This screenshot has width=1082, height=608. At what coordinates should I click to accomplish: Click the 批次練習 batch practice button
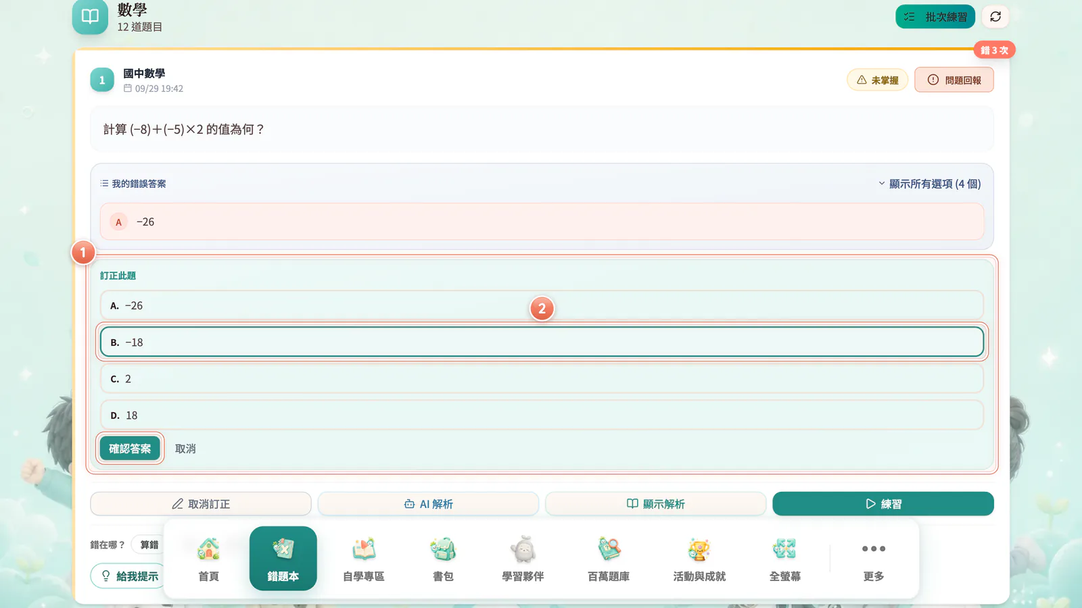(935, 16)
